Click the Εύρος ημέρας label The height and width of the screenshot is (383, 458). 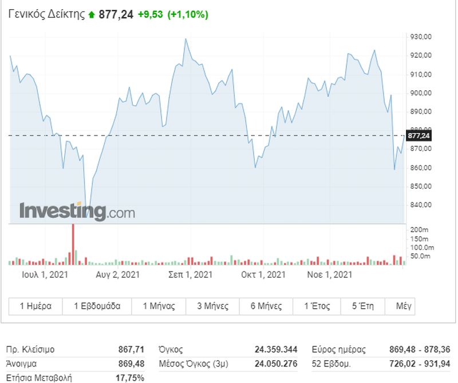(339, 349)
